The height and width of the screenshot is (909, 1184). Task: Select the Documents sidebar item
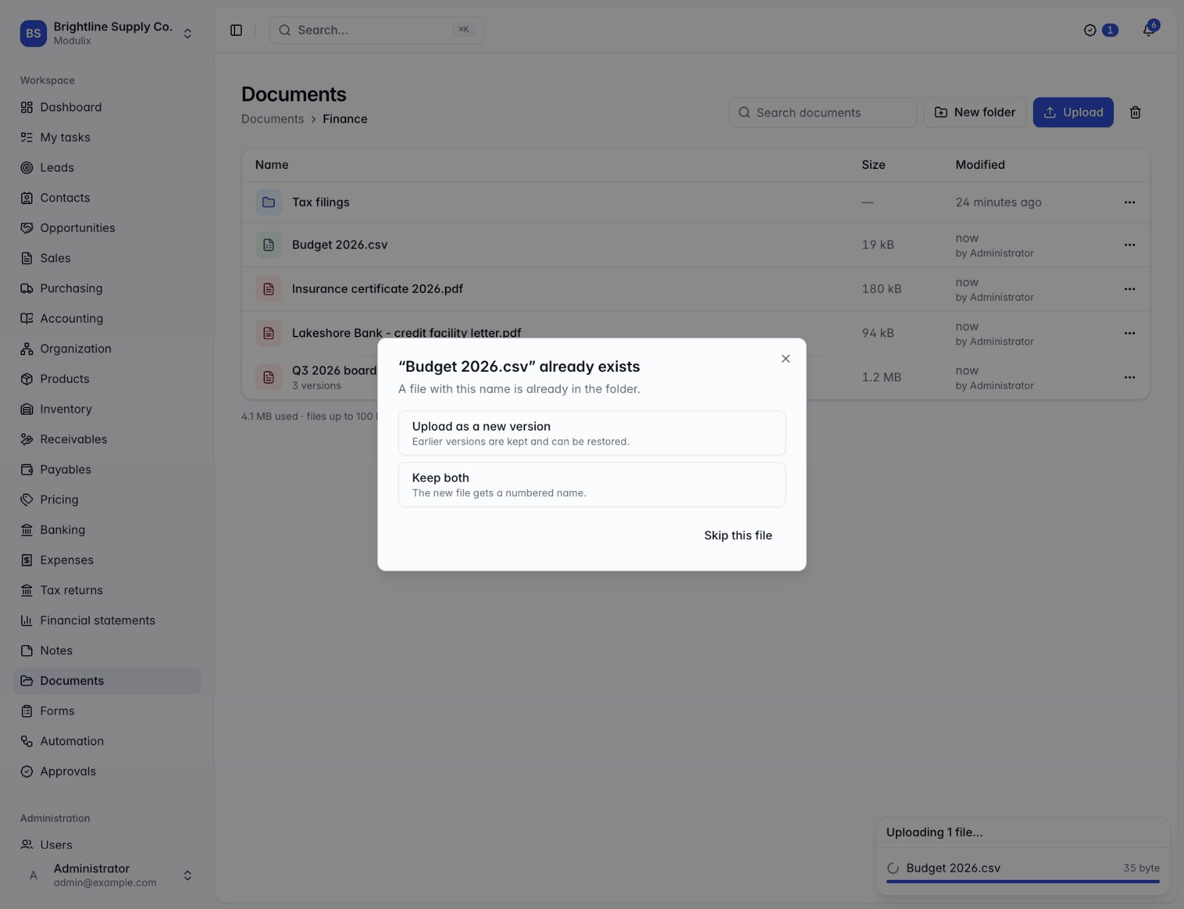tap(107, 681)
